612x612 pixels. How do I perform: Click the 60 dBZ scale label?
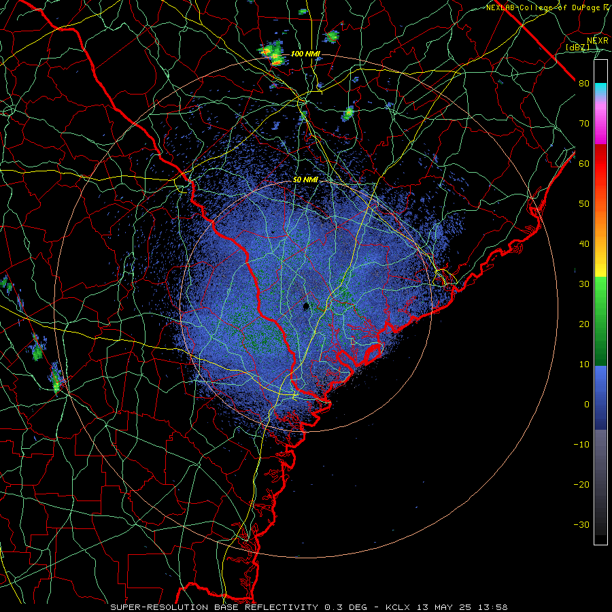(x=584, y=163)
